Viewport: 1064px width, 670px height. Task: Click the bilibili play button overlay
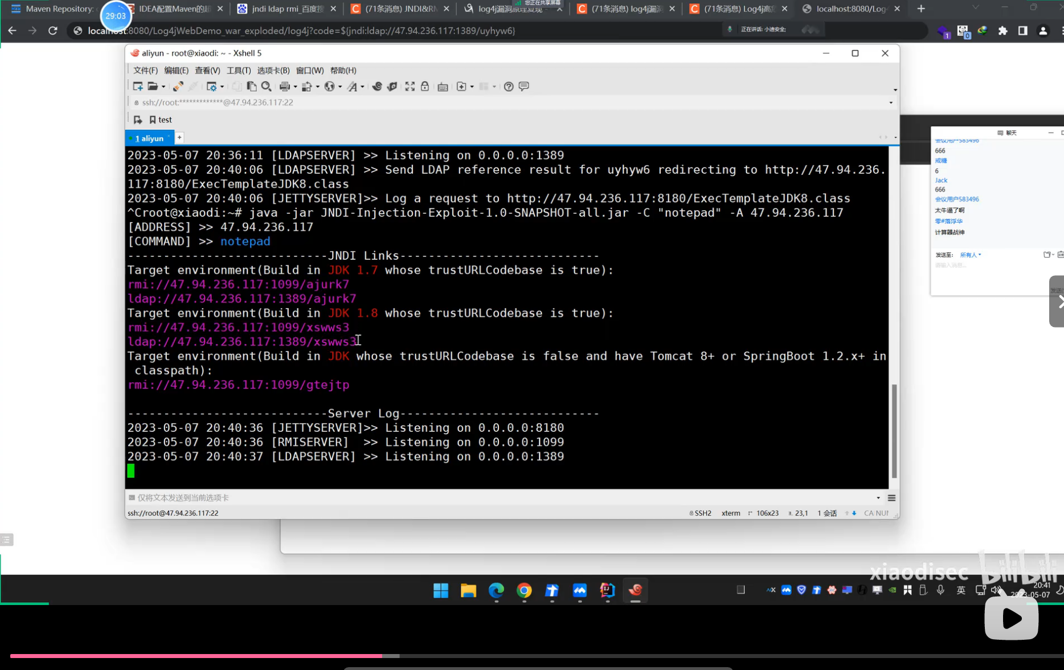[x=1012, y=619]
